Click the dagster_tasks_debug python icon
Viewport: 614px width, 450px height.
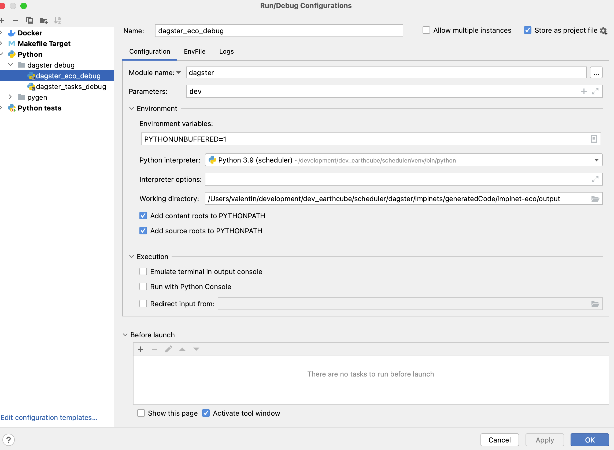click(31, 87)
